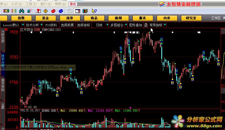
Task: Click the 3820 price axis label
Action: click(x=14, y=32)
